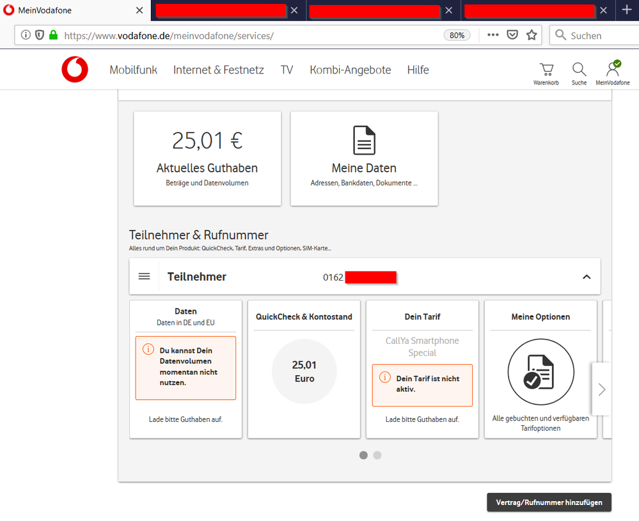Open the Dein Tarif card

point(422,369)
